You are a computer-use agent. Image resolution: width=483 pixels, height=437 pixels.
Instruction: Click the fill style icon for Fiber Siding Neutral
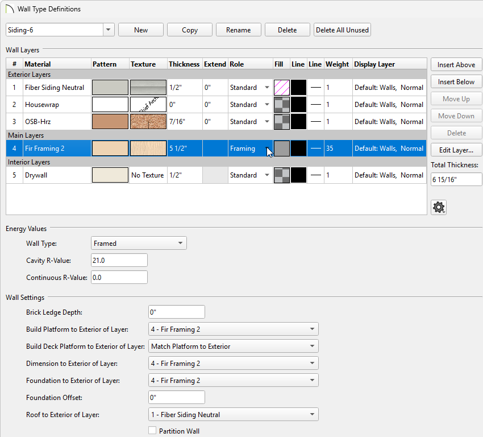(281, 88)
